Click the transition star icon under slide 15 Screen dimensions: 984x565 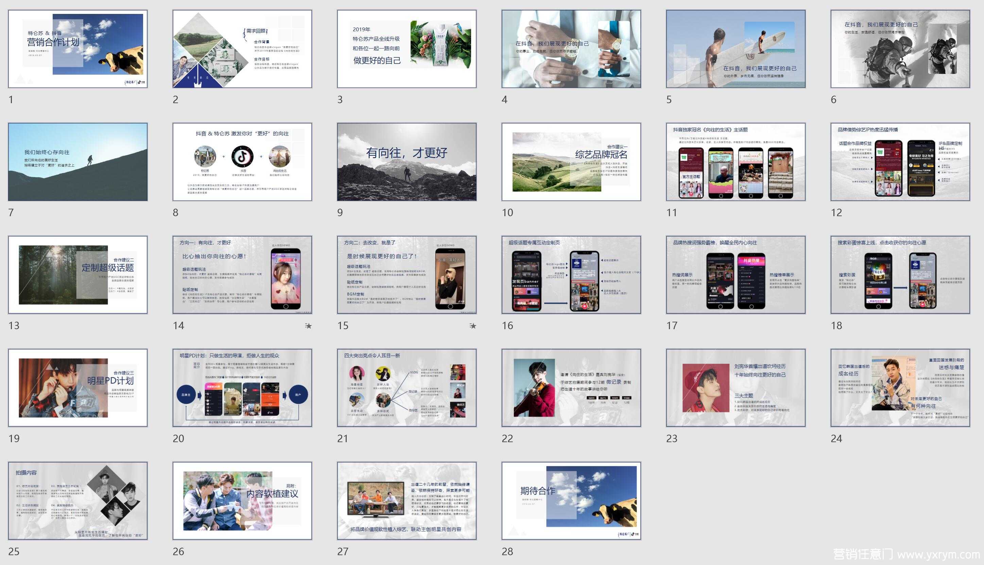tap(472, 326)
